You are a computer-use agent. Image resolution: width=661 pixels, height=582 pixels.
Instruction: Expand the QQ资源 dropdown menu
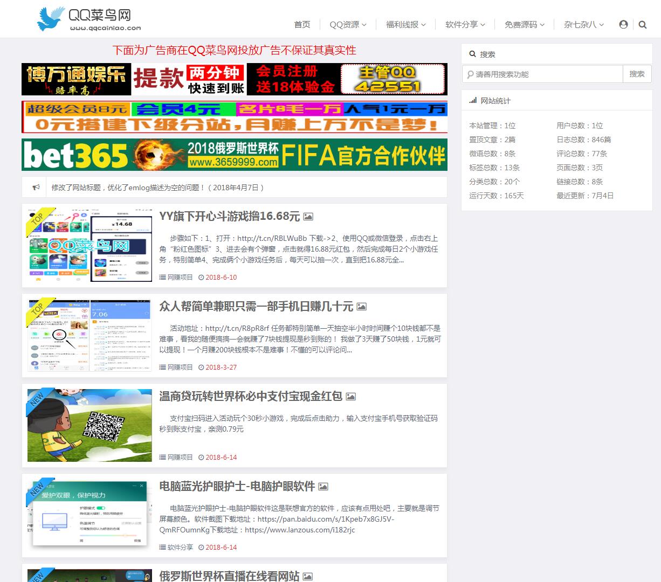tap(348, 25)
